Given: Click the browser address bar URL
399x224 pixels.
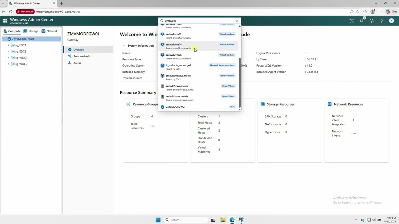Looking at the screenshot, I should [x=58, y=12].
